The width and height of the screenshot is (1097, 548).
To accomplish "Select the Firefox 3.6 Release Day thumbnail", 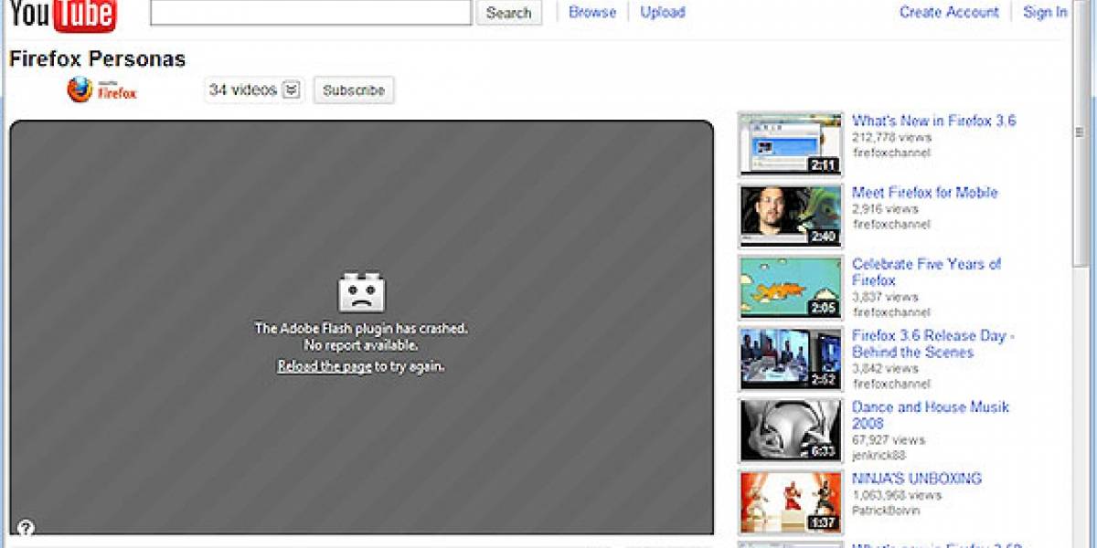I will pos(791,359).
